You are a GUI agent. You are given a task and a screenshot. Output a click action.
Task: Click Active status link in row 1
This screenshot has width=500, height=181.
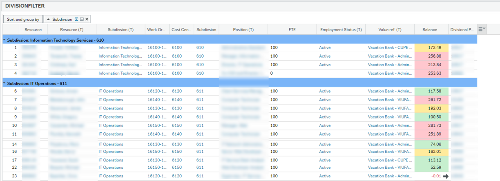tap(325, 48)
